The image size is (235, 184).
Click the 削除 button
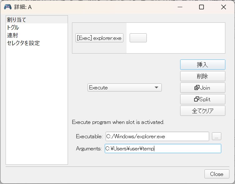pos(202,76)
